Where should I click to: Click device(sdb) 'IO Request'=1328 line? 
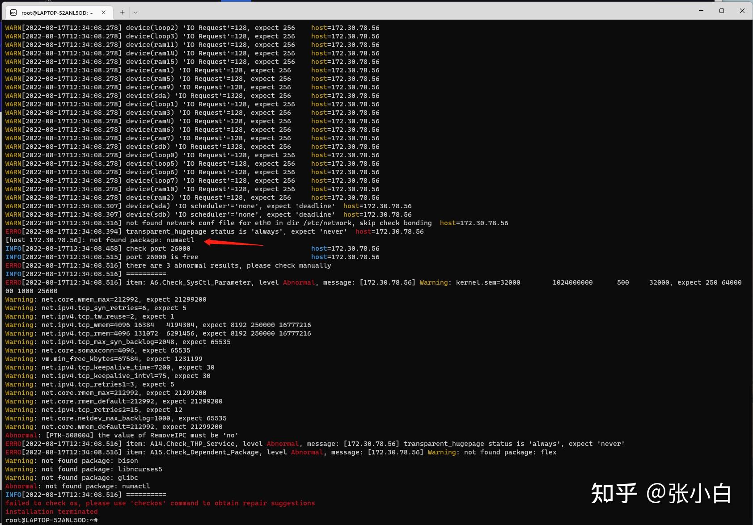tap(192, 147)
